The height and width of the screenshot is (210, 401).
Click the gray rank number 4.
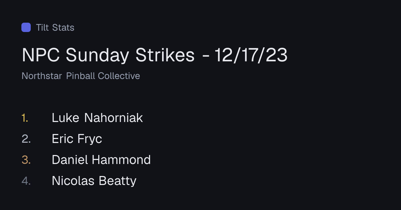point(26,181)
